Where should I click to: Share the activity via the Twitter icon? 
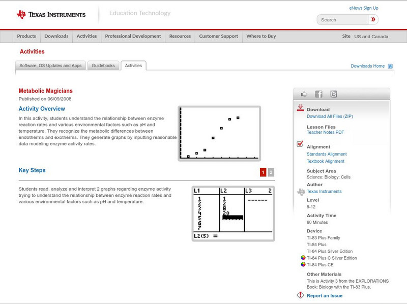(333, 94)
